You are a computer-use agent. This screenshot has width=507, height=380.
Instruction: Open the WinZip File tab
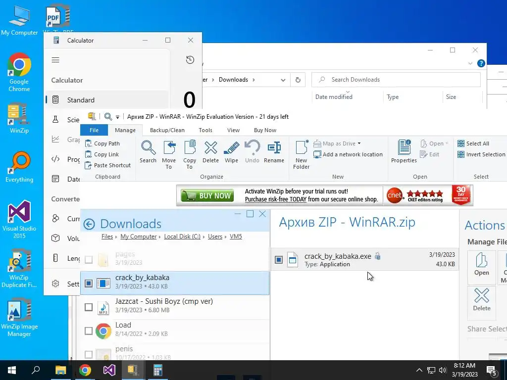pos(94,130)
